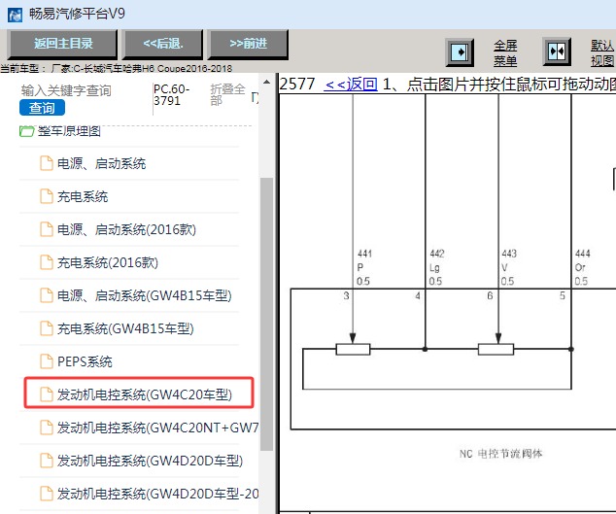616x514 pixels.
Task: Click the 返回主目录 button
Action: pos(62,43)
